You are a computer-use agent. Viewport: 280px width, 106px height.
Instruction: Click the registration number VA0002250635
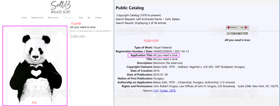click(x=163, y=51)
